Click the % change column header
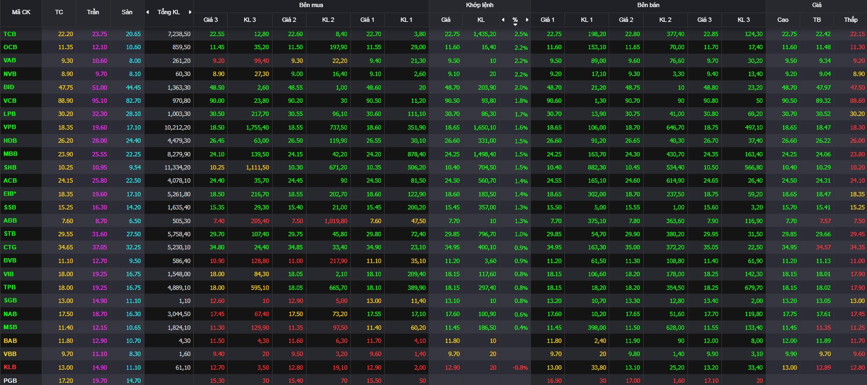Image resolution: width=867 pixels, height=385 pixels. pyautogui.click(x=515, y=20)
